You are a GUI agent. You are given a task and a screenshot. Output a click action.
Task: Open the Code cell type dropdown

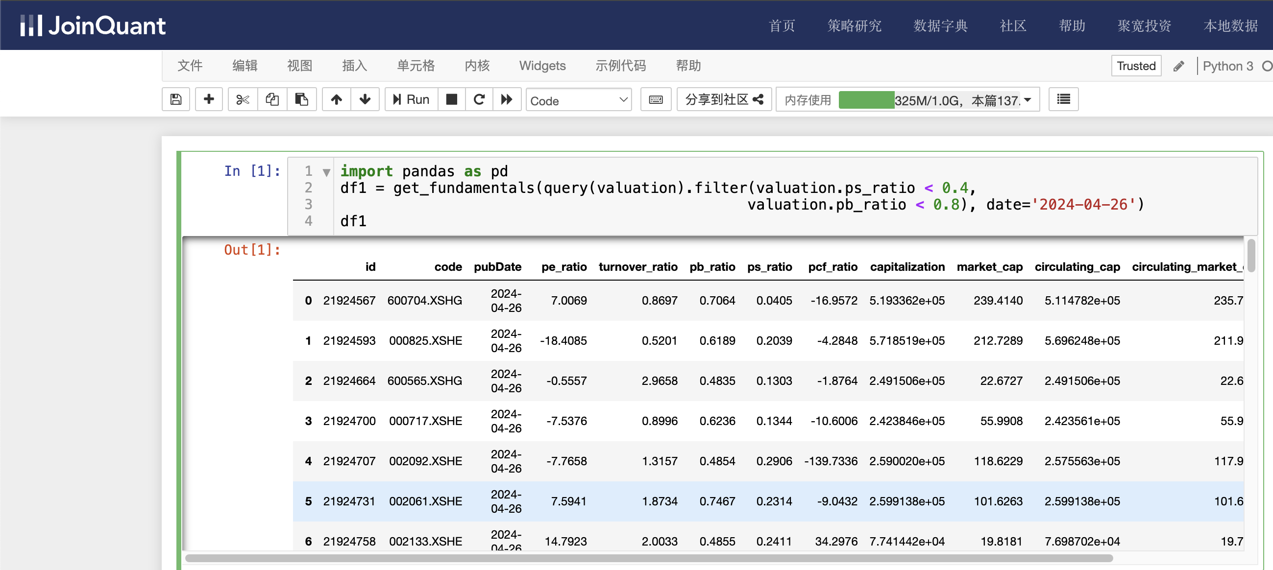tap(578, 100)
